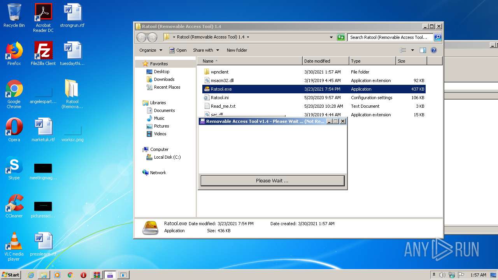Click the Explorer Back navigation arrow

pyautogui.click(x=141, y=37)
